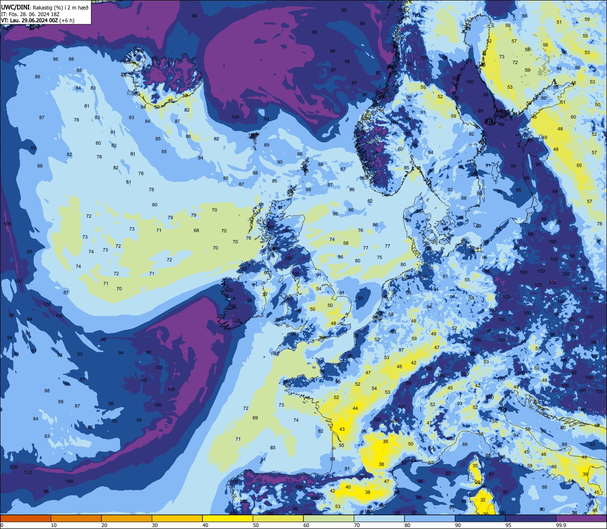Click the legend tick label '30'

point(155,525)
